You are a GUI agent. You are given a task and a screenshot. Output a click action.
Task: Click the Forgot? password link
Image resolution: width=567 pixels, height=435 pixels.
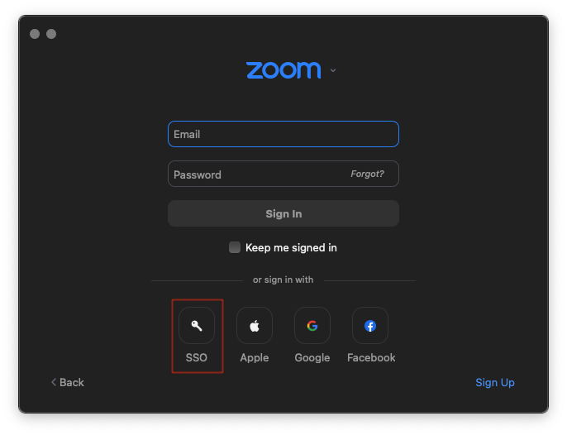tap(367, 174)
